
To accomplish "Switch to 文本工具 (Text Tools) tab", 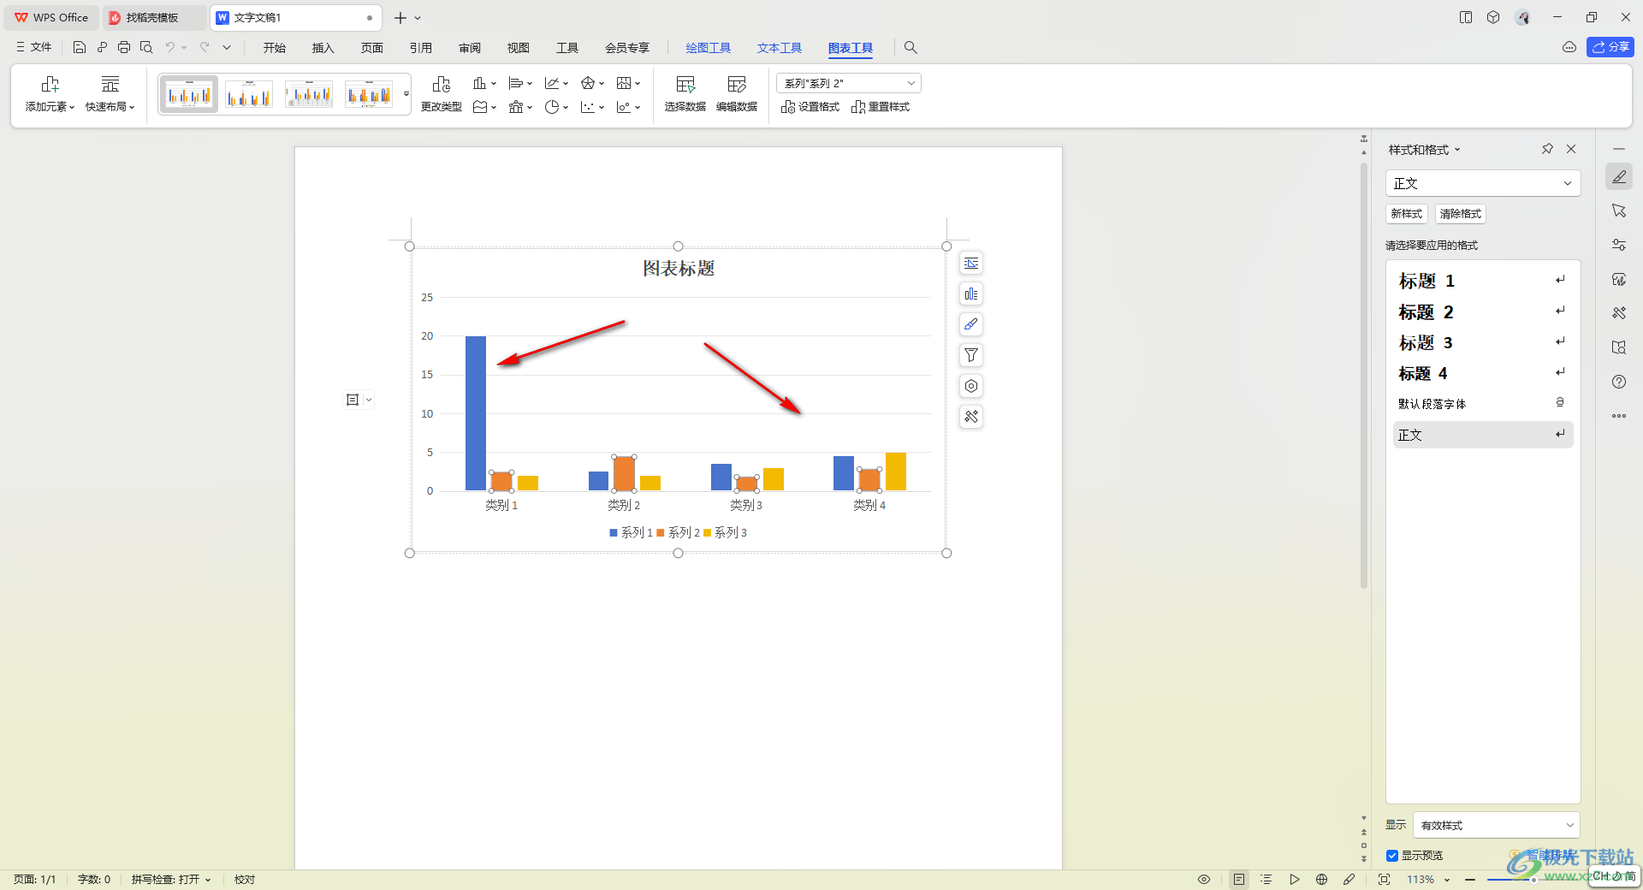I will tap(780, 48).
